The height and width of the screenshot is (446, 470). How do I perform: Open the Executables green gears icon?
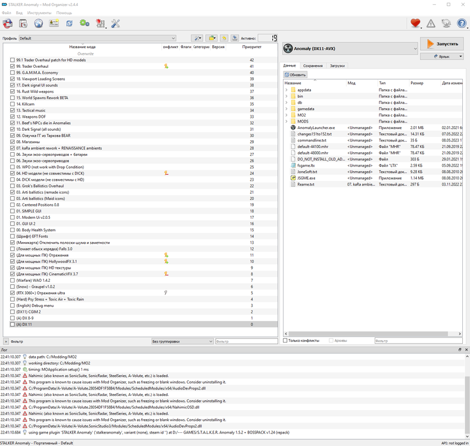pyautogui.click(x=85, y=23)
